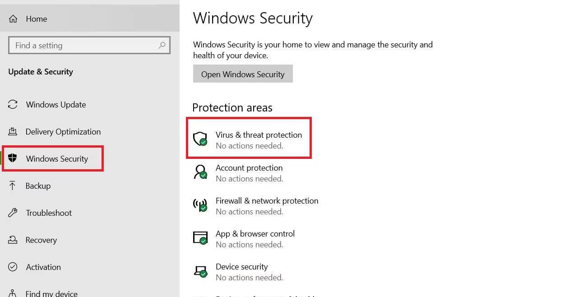This screenshot has height=297, width=574.
Task: Click the Backup arrow icon
Action: tap(13, 186)
